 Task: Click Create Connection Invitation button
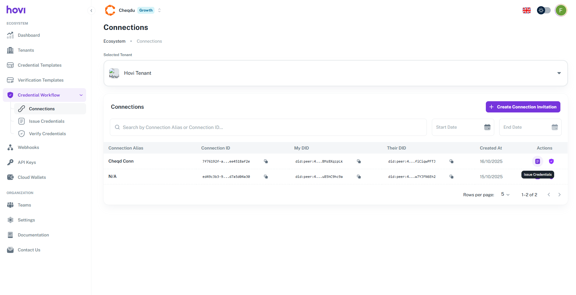click(523, 107)
